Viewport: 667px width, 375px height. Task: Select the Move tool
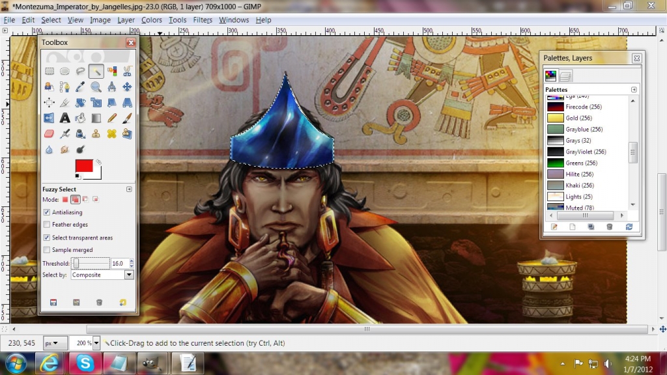[x=127, y=87]
